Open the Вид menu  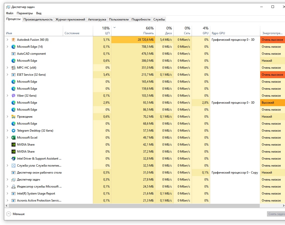[39, 13]
